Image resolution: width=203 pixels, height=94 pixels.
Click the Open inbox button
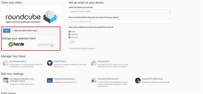coord(7,31)
